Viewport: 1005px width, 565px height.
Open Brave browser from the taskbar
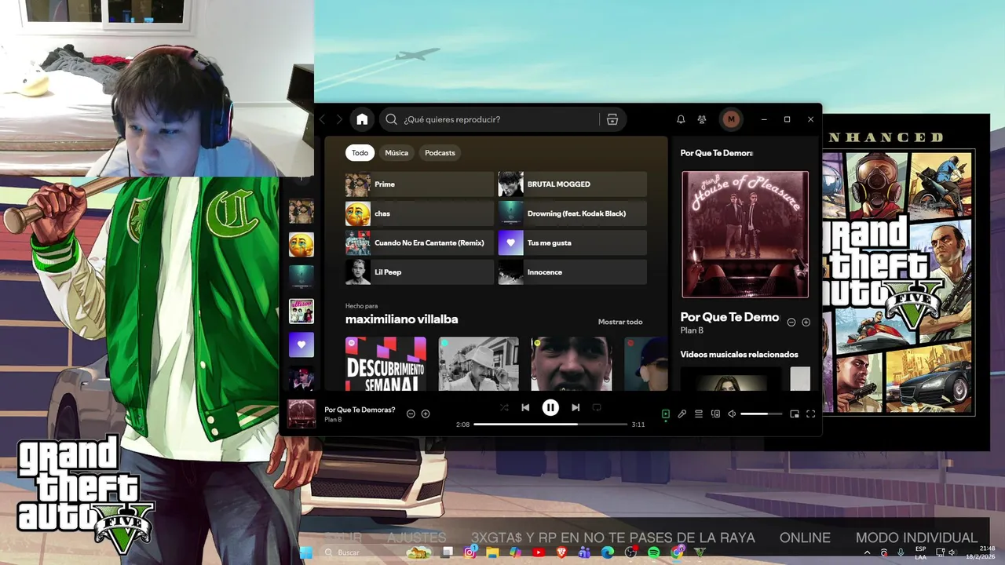[561, 552]
